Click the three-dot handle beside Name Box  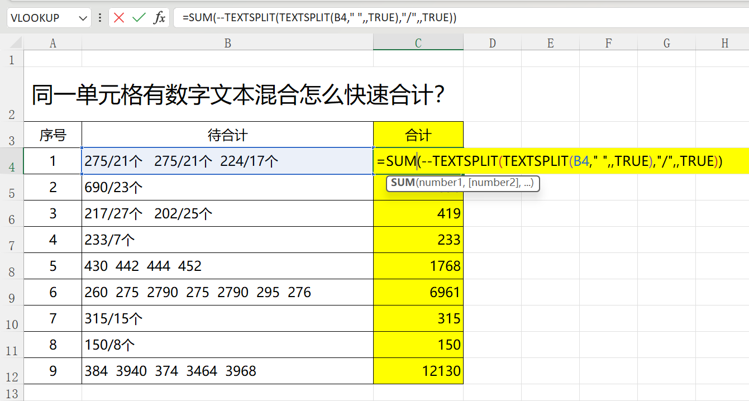pos(100,18)
